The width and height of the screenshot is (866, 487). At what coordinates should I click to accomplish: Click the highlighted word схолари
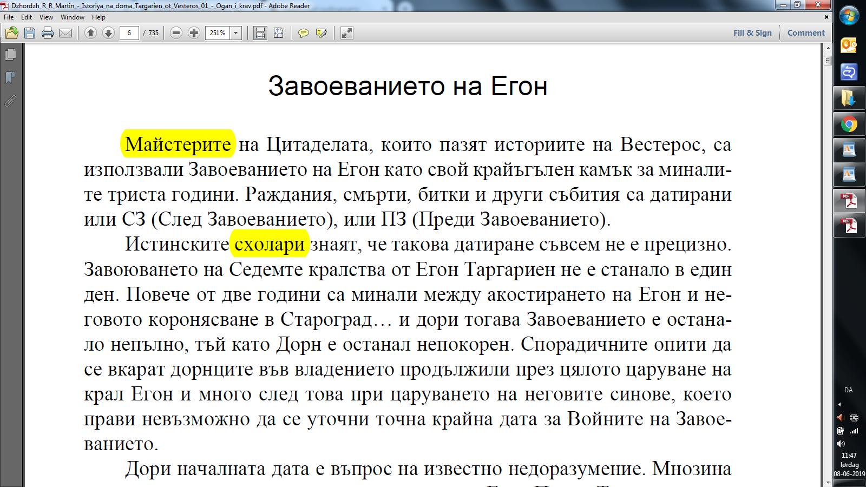(x=270, y=243)
